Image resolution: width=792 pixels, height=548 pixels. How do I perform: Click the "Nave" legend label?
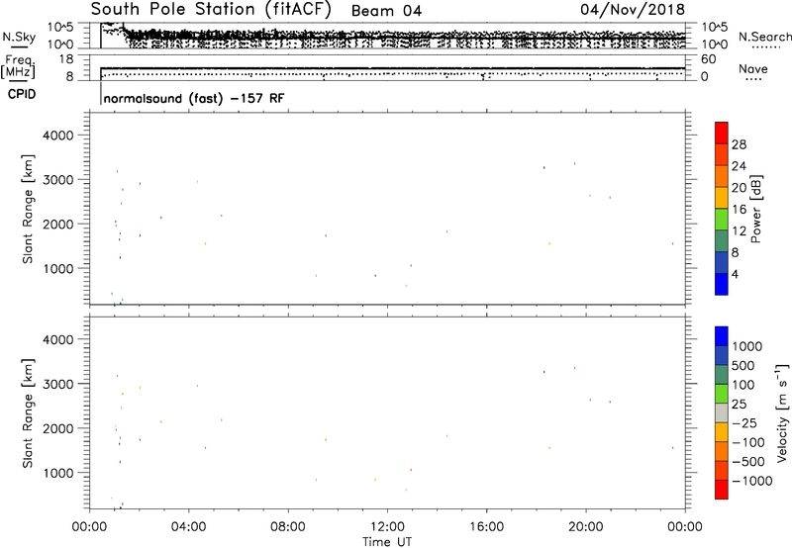point(753,68)
